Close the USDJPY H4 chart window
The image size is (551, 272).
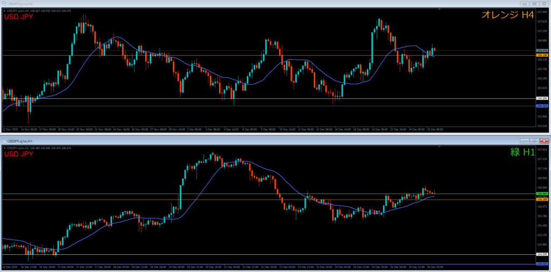point(543,3)
